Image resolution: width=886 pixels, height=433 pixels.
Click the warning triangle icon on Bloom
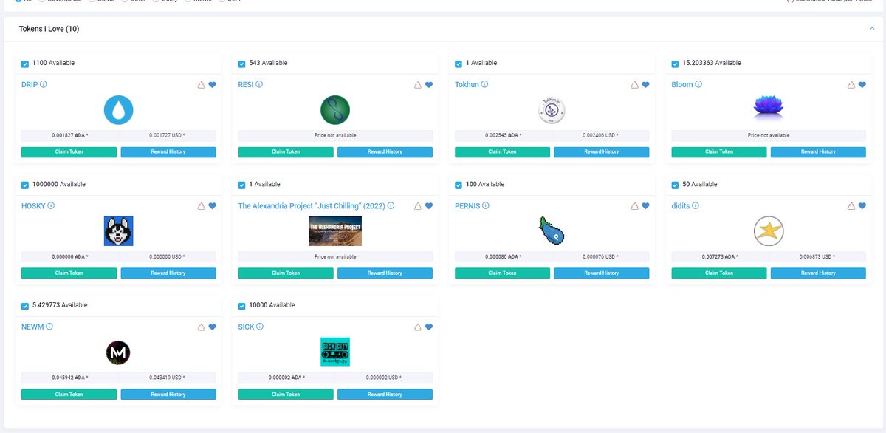tap(851, 85)
